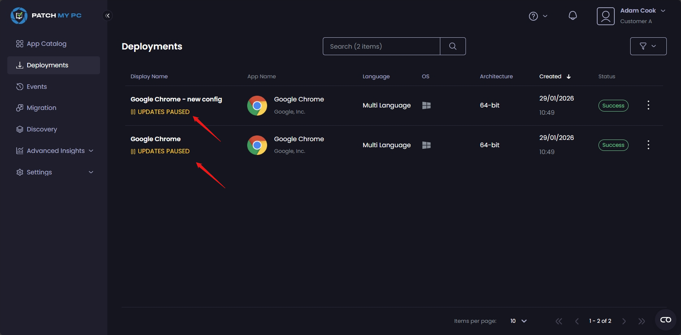Open the Discovery page in the sidebar
Viewport: 681px width, 335px height.
coord(41,129)
